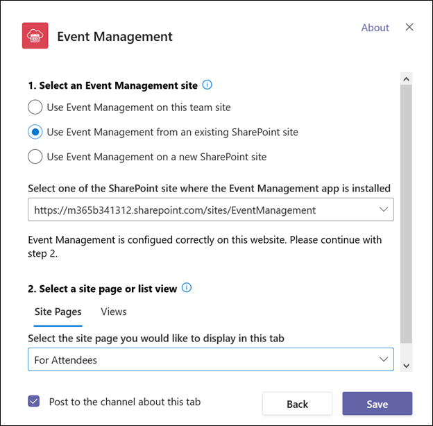Choose Use Event Management on a new SharePoint site
433x426 pixels.
tap(35, 157)
